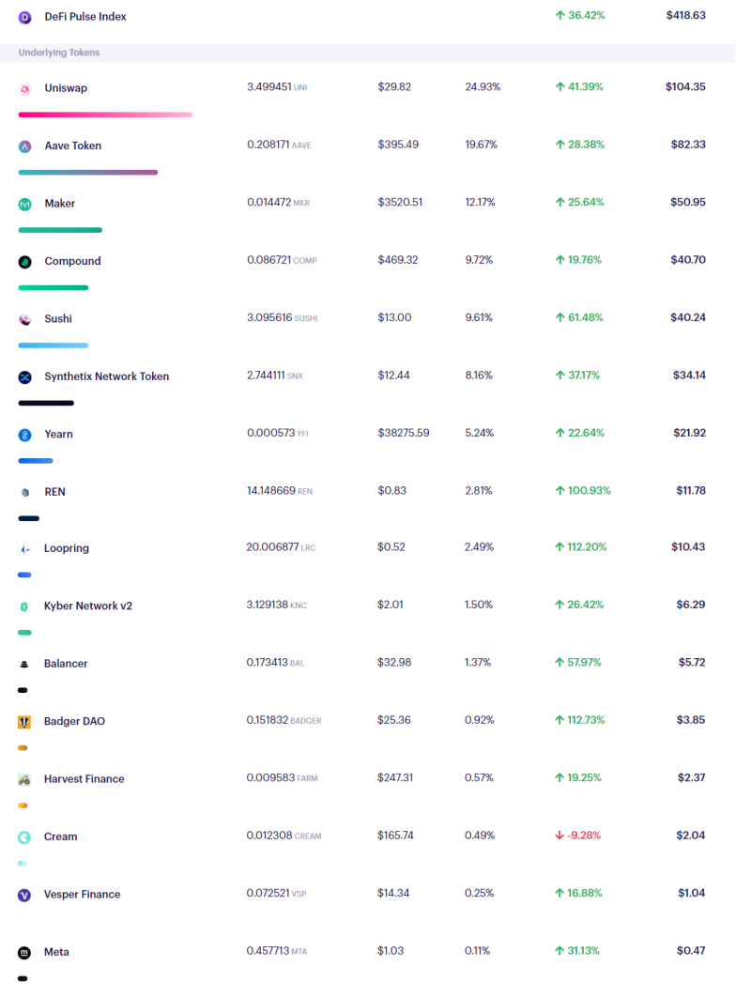
Task: Click the Synthetix Network Token icon
Action: click(x=24, y=377)
